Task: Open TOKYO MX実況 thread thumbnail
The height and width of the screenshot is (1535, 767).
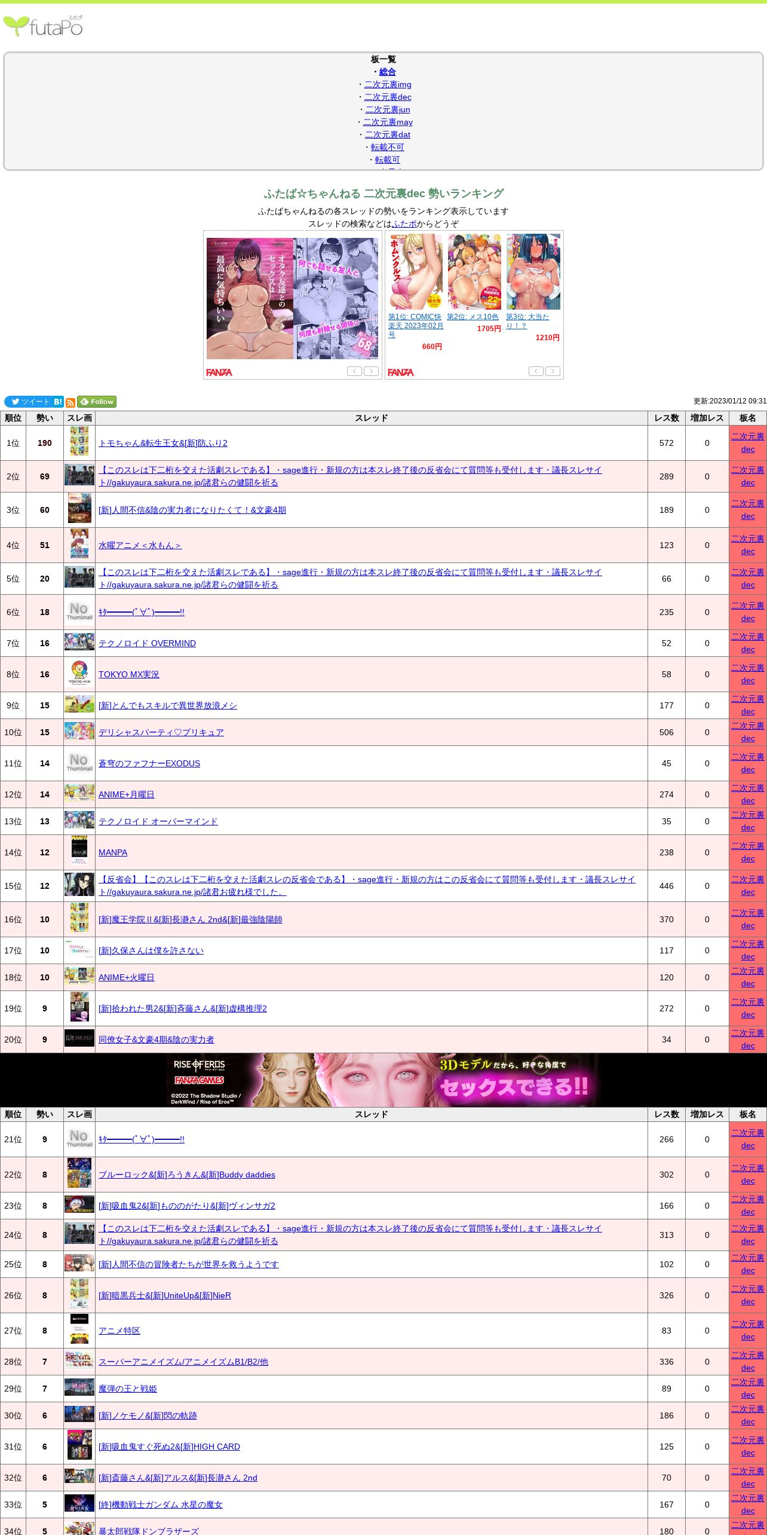Action: pyautogui.click(x=79, y=673)
